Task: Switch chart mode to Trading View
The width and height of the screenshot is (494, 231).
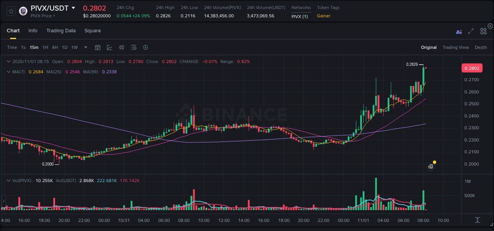Action: tap(456, 47)
